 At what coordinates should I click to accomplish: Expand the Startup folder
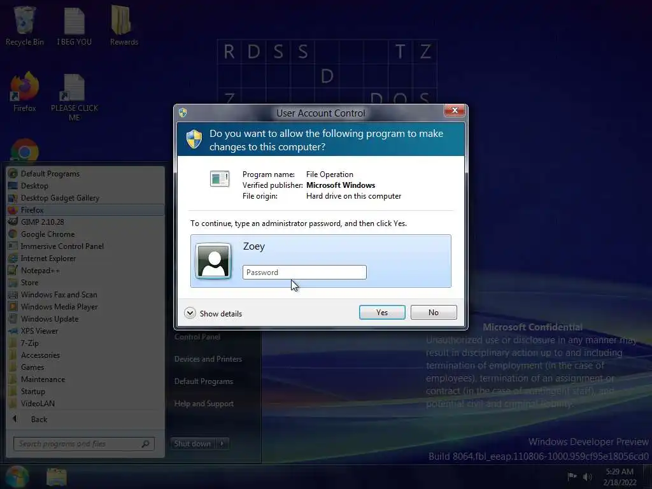[85, 392]
